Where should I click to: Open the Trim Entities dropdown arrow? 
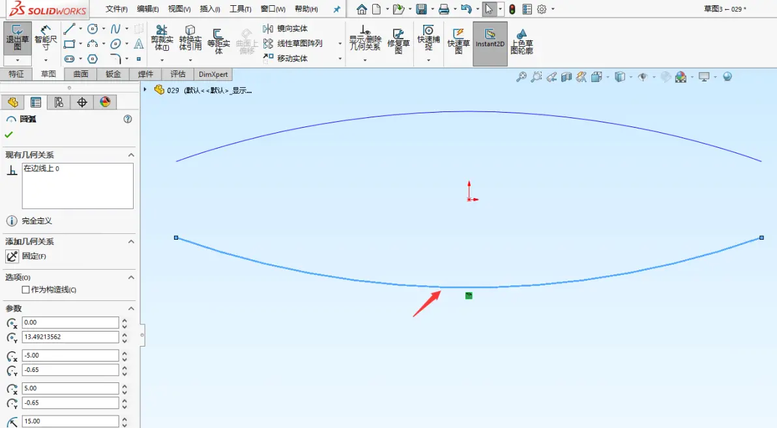pyautogui.click(x=162, y=61)
